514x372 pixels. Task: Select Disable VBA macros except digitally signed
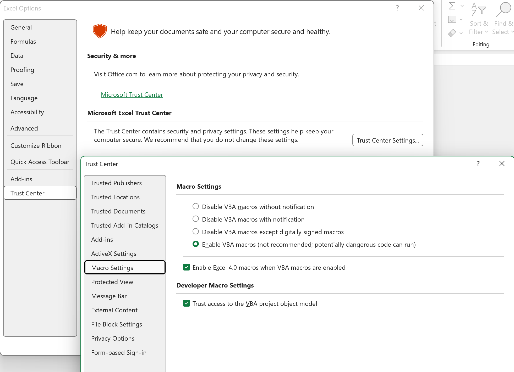(196, 232)
